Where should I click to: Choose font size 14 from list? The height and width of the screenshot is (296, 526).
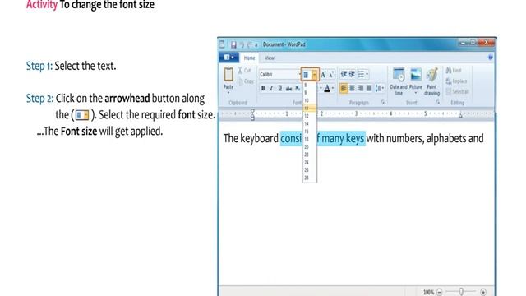[309, 124]
